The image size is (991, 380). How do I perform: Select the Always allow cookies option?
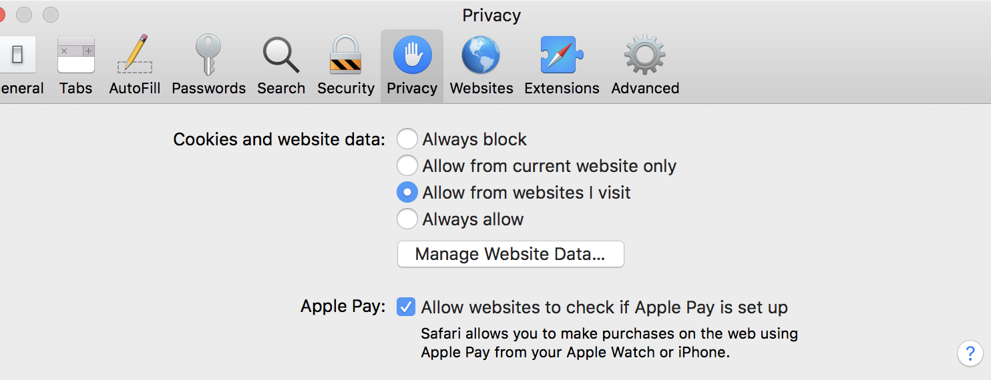point(407,219)
